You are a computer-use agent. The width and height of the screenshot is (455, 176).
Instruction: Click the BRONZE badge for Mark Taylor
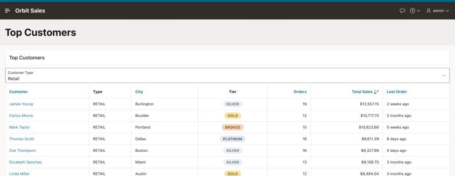pos(233,127)
